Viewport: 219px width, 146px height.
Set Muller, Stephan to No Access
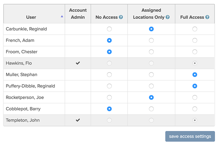pos(109,75)
